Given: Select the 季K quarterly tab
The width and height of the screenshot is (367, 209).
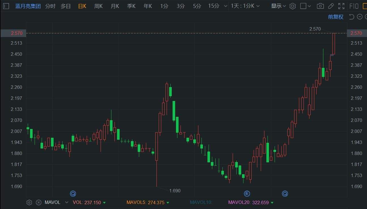Looking at the screenshot, I should 131,6.
